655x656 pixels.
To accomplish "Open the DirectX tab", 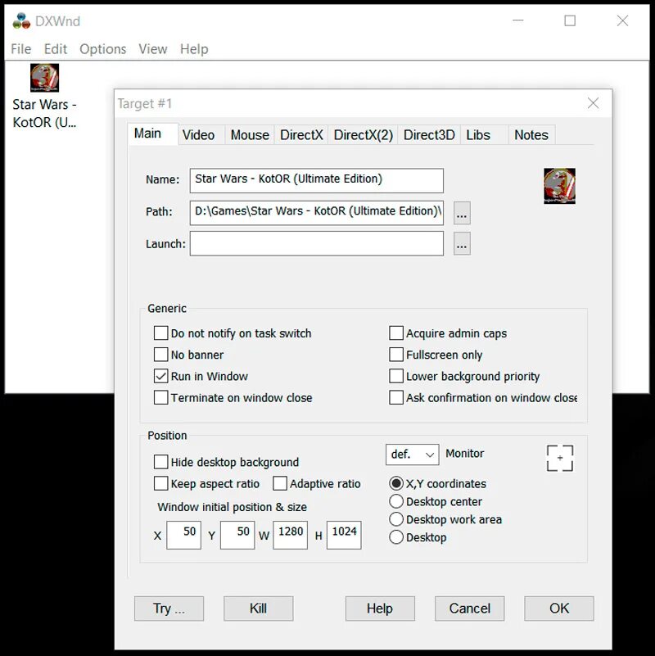I will pos(301,134).
